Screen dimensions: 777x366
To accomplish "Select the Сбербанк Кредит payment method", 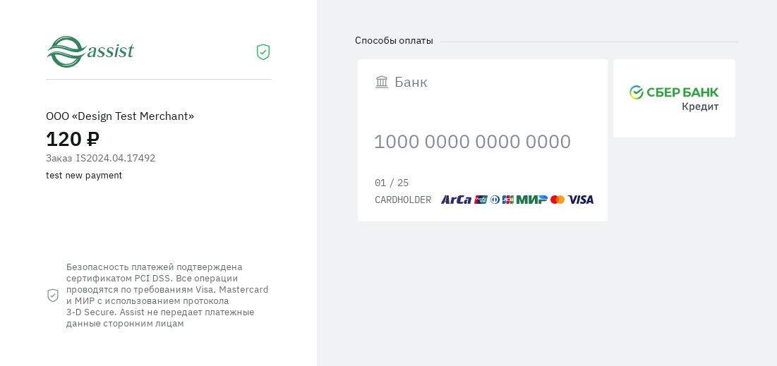I will (674, 98).
